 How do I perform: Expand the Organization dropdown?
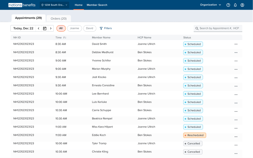tap(211, 5)
